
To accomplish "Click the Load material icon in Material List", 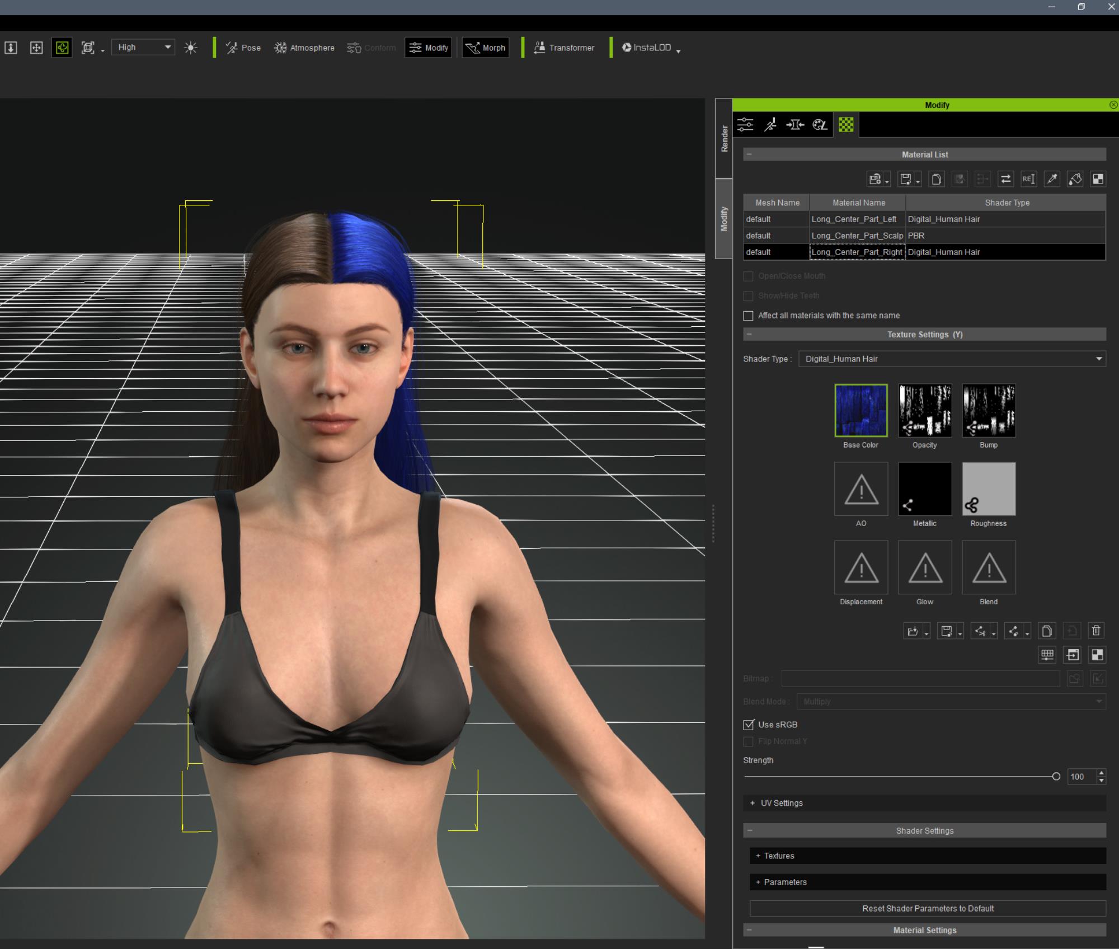I will click(x=875, y=179).
